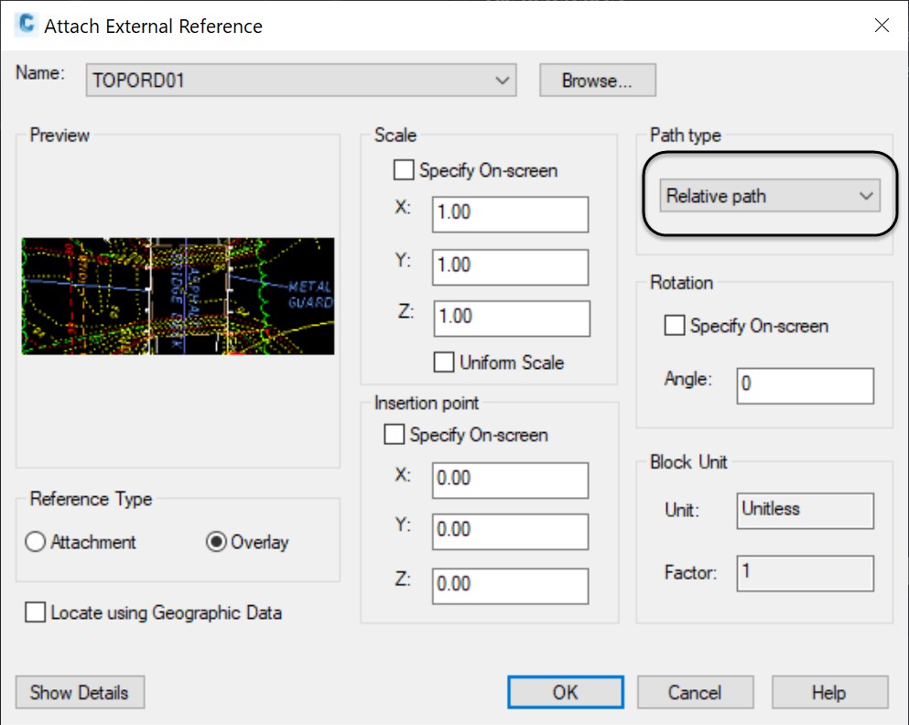Image resolution: width=909 pixels, height=725 pixels.
Task: Check Locate using Geographic Data
Action: [36, 612]
